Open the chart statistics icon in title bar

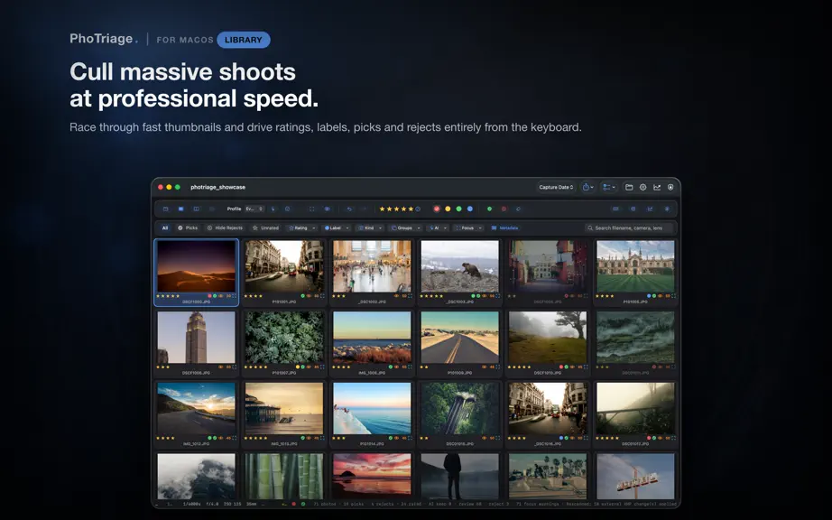pyautogui.click(x=657, y=187)
